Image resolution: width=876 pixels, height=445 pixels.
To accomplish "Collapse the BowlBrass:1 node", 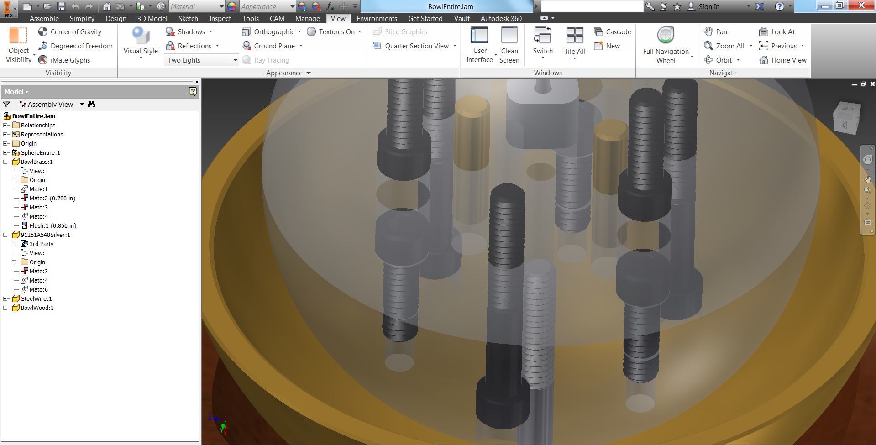I will tap(5, 162).
